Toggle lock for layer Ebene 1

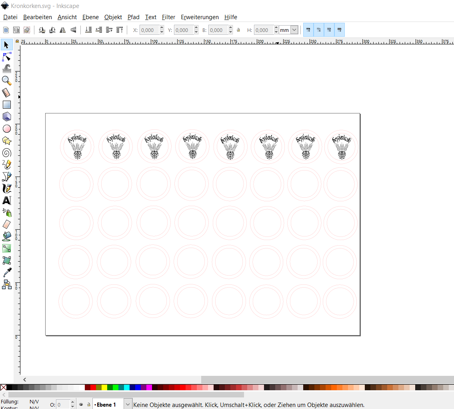pyautogui.click(x=88, y=405)
